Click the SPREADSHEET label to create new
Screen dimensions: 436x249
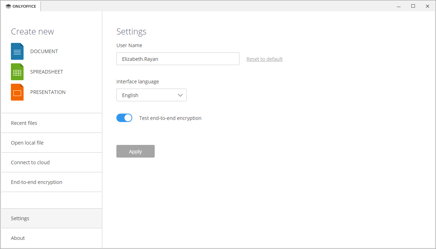coord(46,72)
